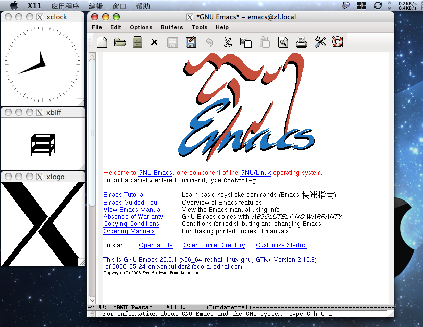Click the Emacs logo splash image
The height and width of the screenshot is (327, 423).
[x=246, y=107]
